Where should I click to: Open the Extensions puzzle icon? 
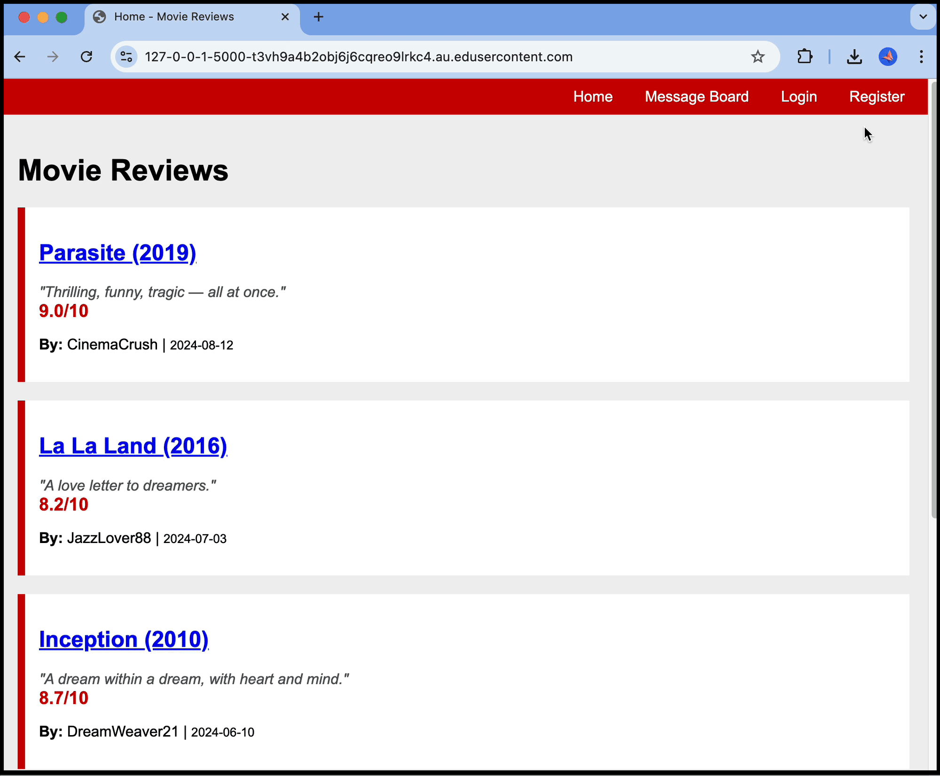(805, 57)
